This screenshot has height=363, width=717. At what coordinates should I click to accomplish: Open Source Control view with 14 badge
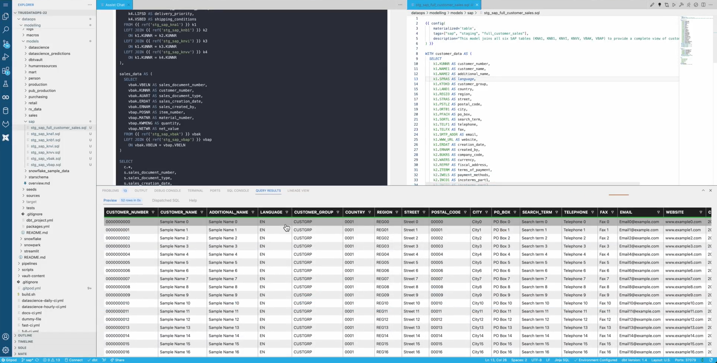6,43
